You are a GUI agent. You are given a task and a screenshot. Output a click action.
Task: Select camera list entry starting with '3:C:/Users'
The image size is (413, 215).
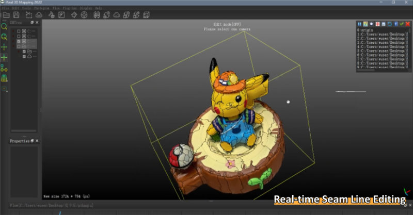pyautogui.click(x=383, y=42)
